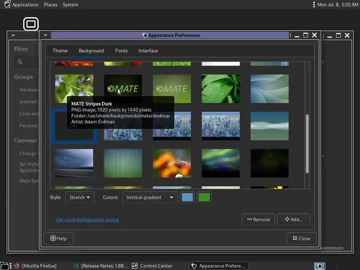Select the orange flower dandelion wallpaper

(172, 163)
